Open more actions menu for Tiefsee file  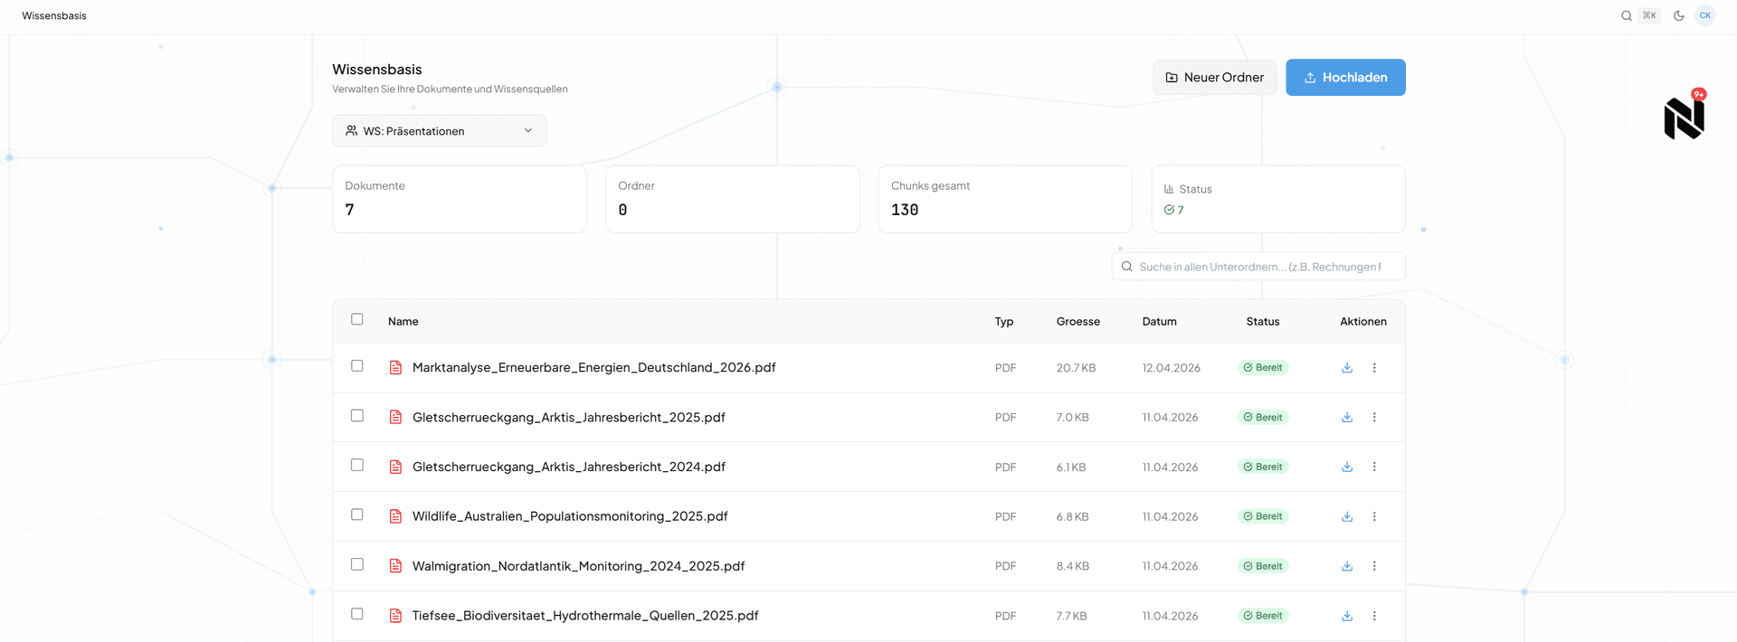click(x=1374, y=616)
